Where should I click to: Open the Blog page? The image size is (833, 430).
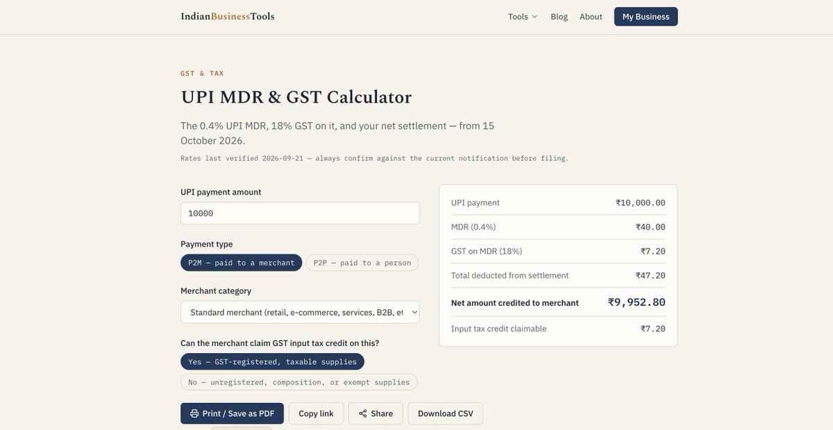coord(559,17)
